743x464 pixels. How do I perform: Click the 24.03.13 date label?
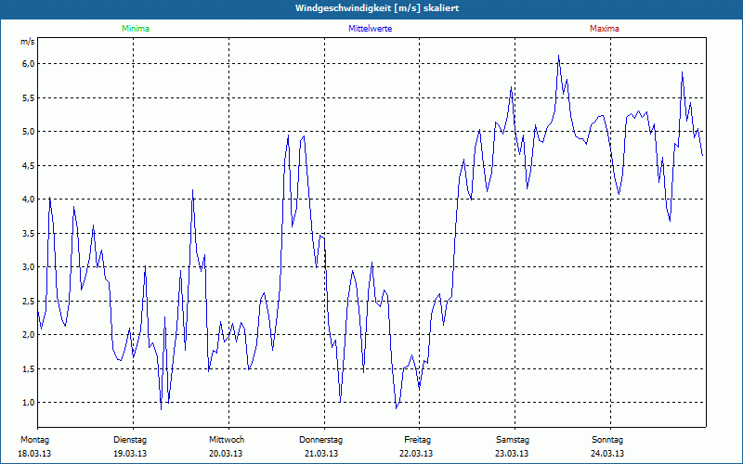pyautogui.click(x=607, y=454)
